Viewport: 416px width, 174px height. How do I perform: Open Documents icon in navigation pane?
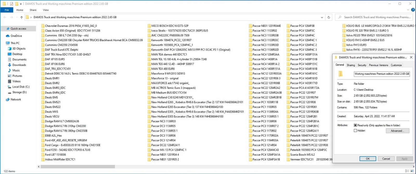[x=10, y=59]
